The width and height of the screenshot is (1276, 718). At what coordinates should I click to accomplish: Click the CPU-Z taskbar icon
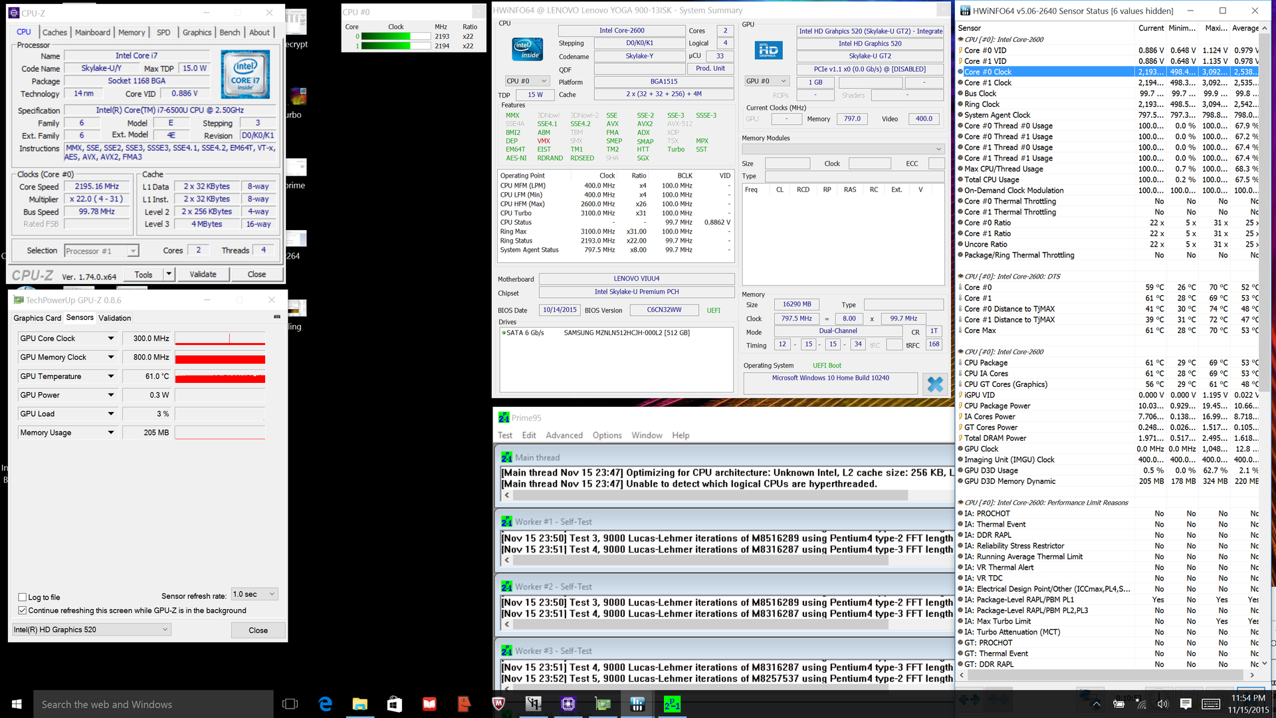(x=568, y=704)
